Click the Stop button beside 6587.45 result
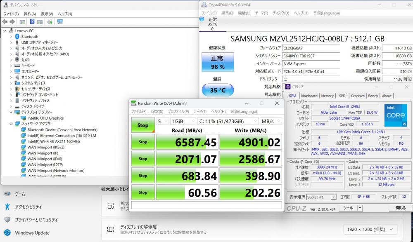Image resolution: width=413 pixels, height=242 pixels. [x=143, y=142]
